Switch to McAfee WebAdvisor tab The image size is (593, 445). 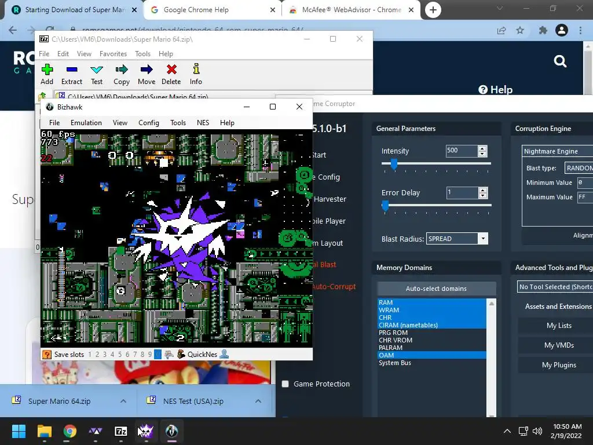coord(352,10)
